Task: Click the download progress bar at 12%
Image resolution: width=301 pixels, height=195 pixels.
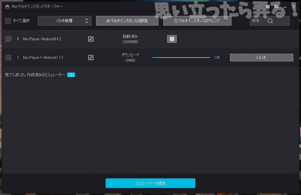Action: click(x=181, y=57)
